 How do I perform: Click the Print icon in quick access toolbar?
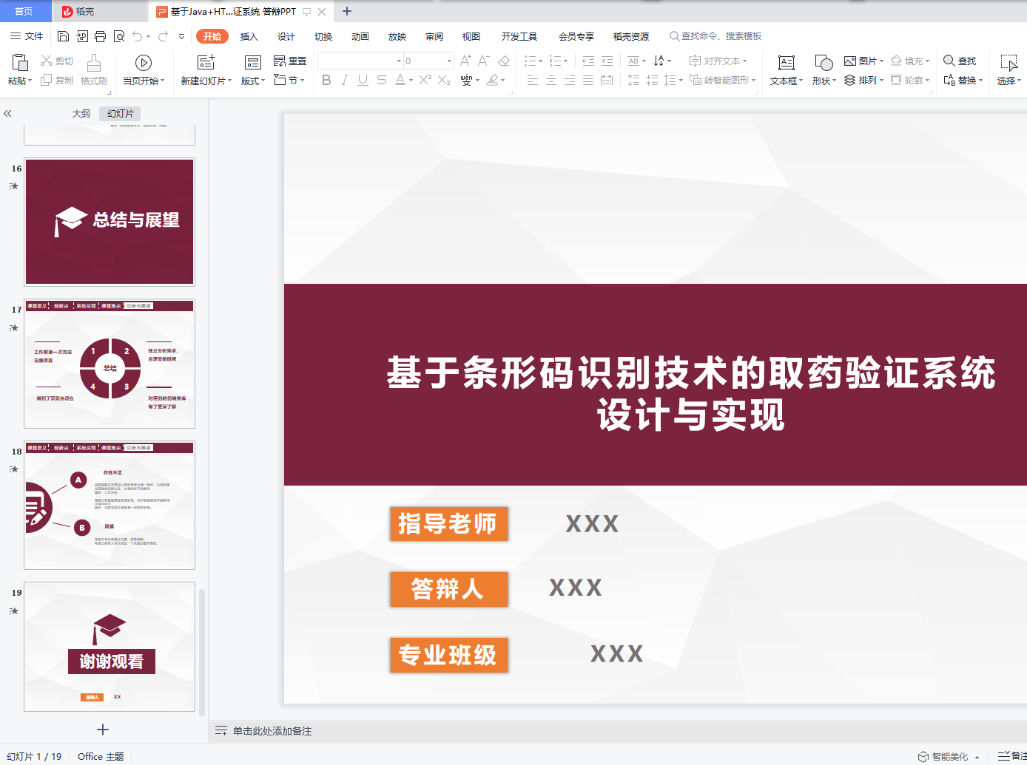point(100,36)
